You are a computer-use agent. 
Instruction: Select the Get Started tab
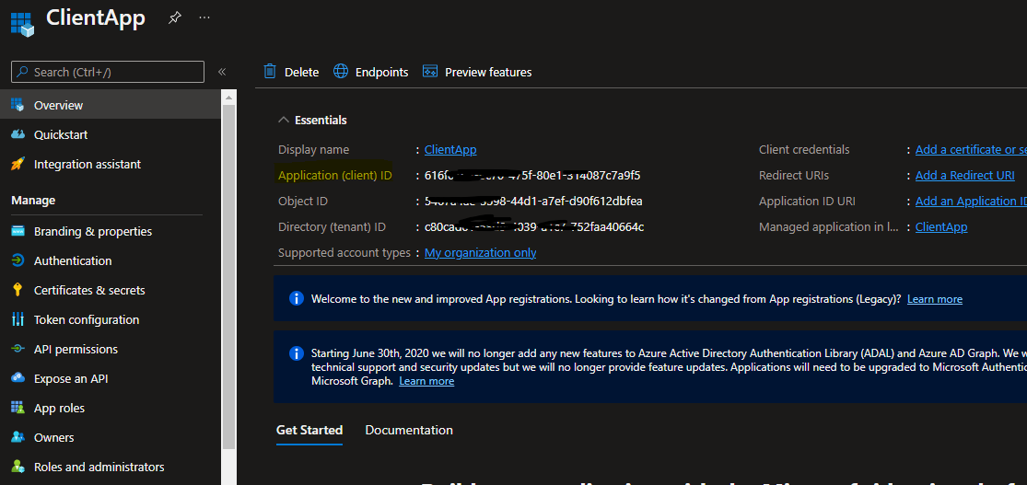(309, 430)
